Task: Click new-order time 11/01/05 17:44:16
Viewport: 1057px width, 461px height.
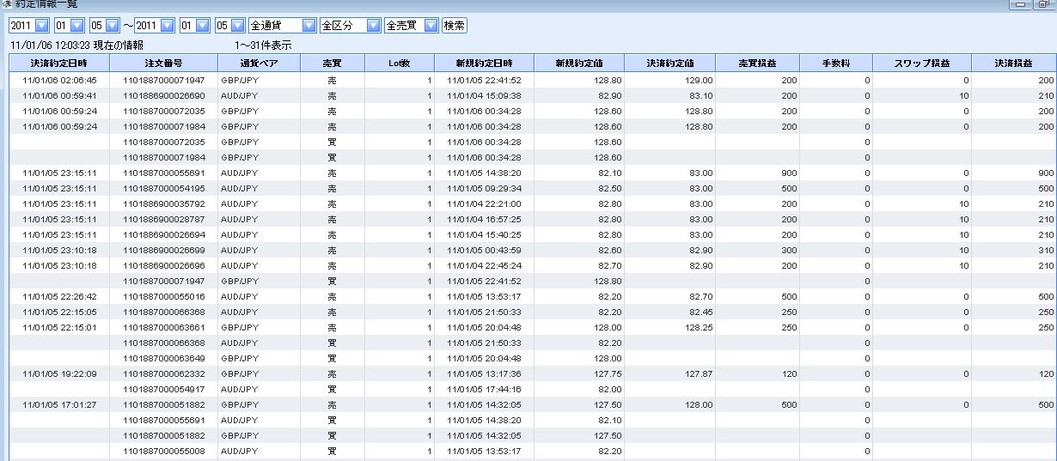Action: click(484, 389)
